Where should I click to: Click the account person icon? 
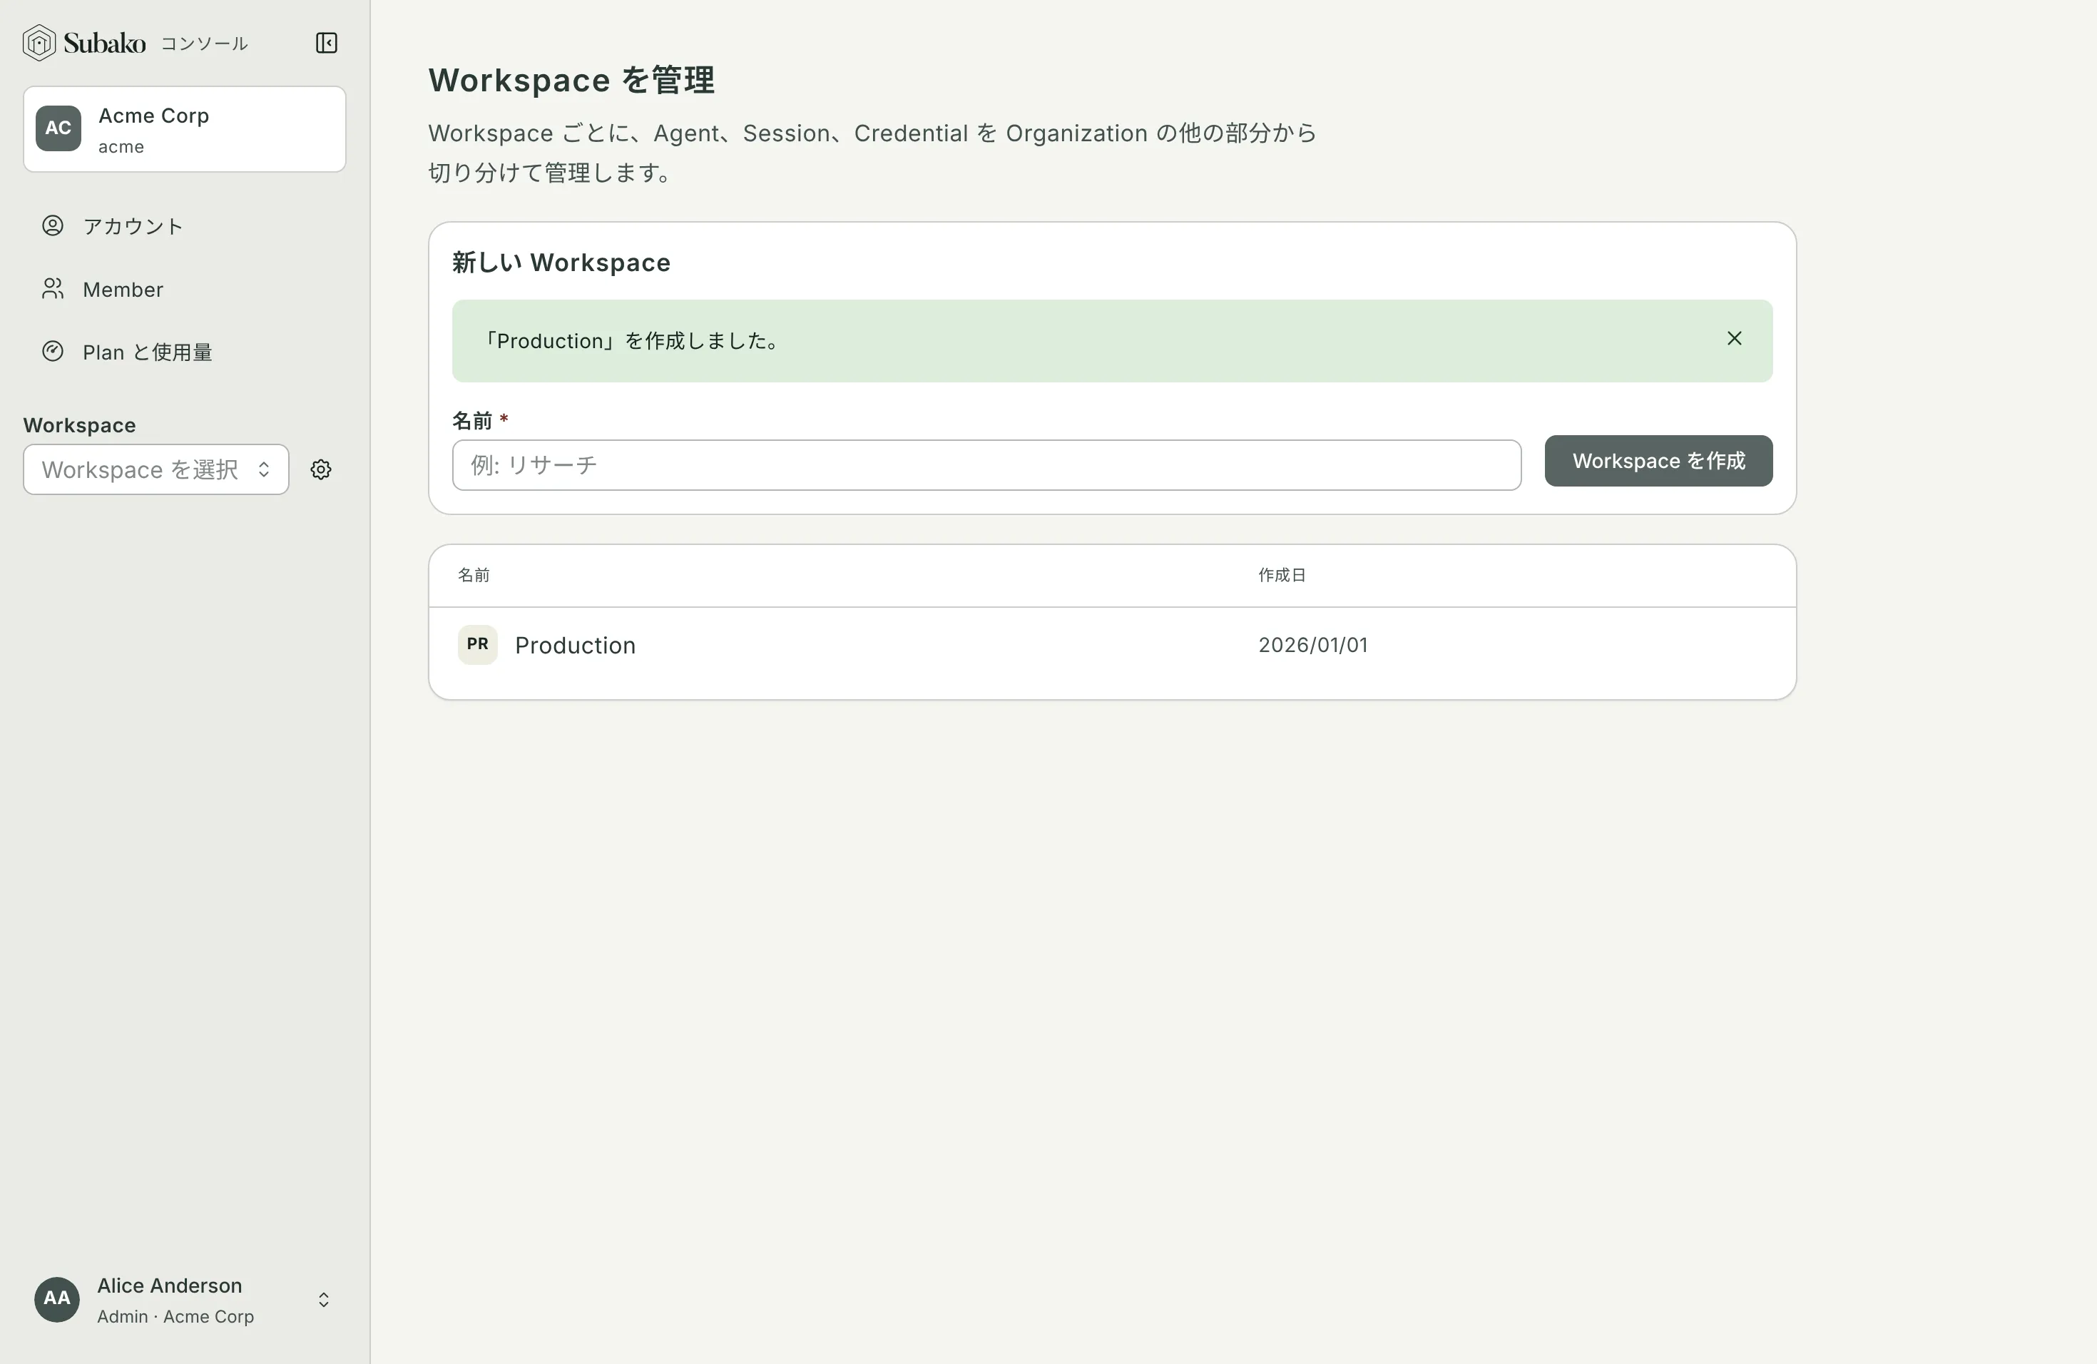tap(53, 225)
